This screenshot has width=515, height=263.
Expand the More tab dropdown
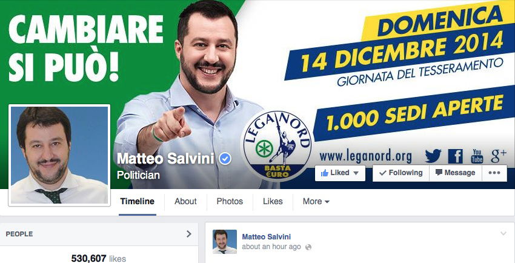click(316, 202)
